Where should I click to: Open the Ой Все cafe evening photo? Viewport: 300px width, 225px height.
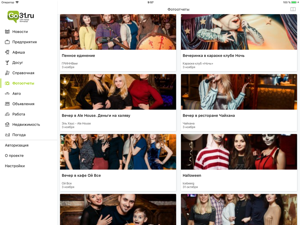118,152
